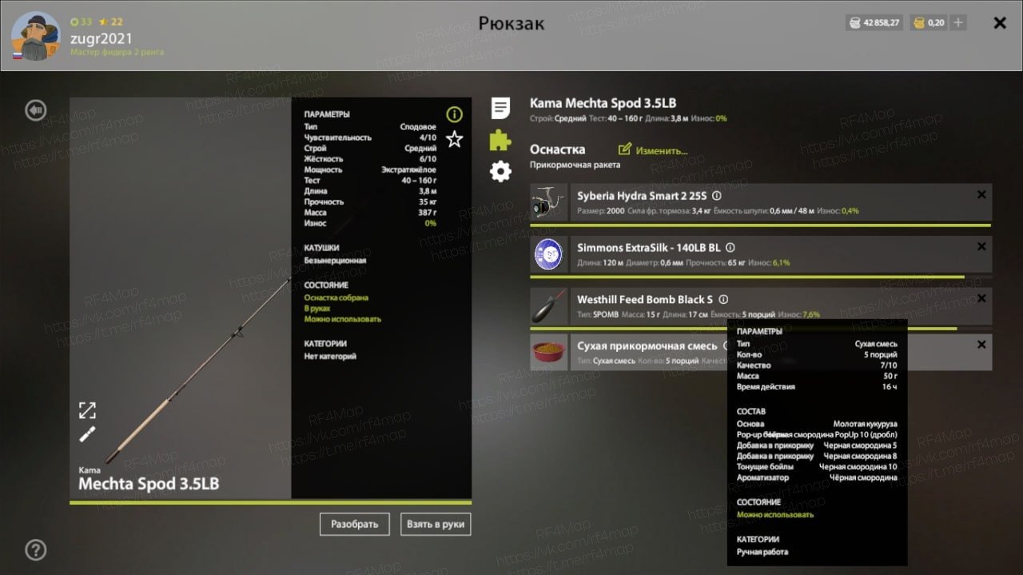The width and height of the screenshot is (1023, 575).
Task: Open the gear settings tab
Action: point(500,170)
